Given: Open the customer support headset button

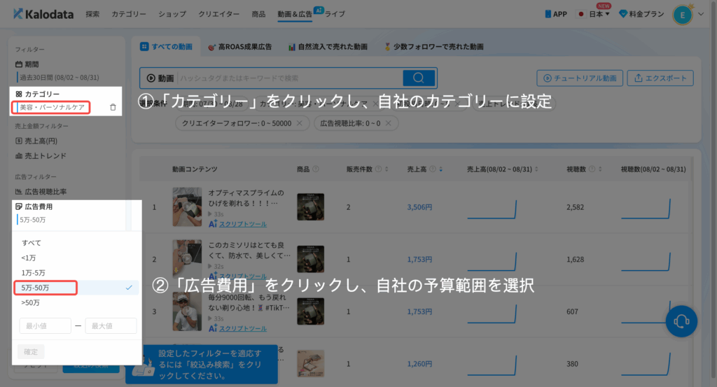Looking at the screenshot, I should tap(681, 321).
